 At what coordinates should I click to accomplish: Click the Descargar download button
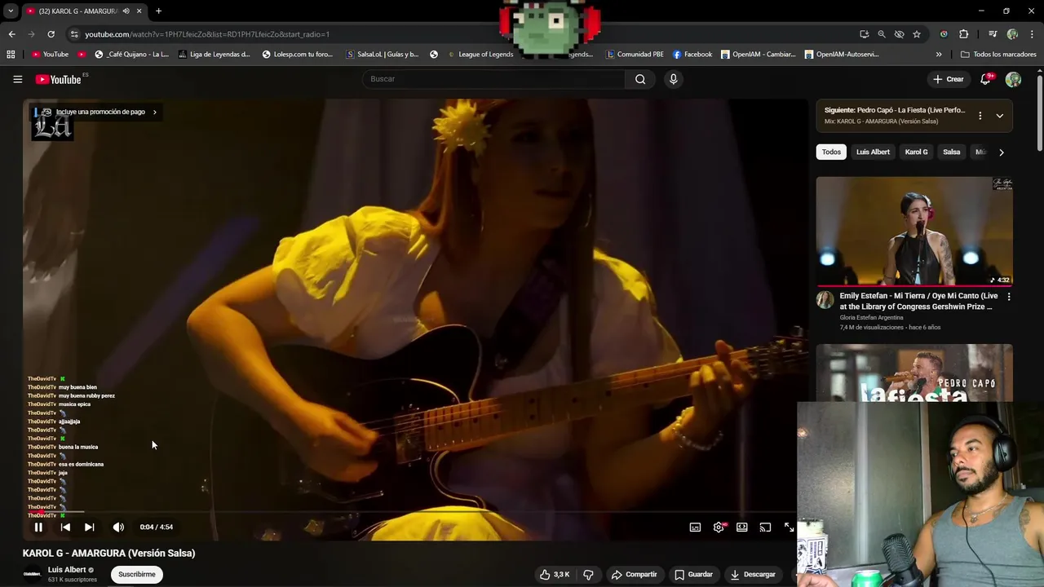pyautogui.click(x=753, y=574)
